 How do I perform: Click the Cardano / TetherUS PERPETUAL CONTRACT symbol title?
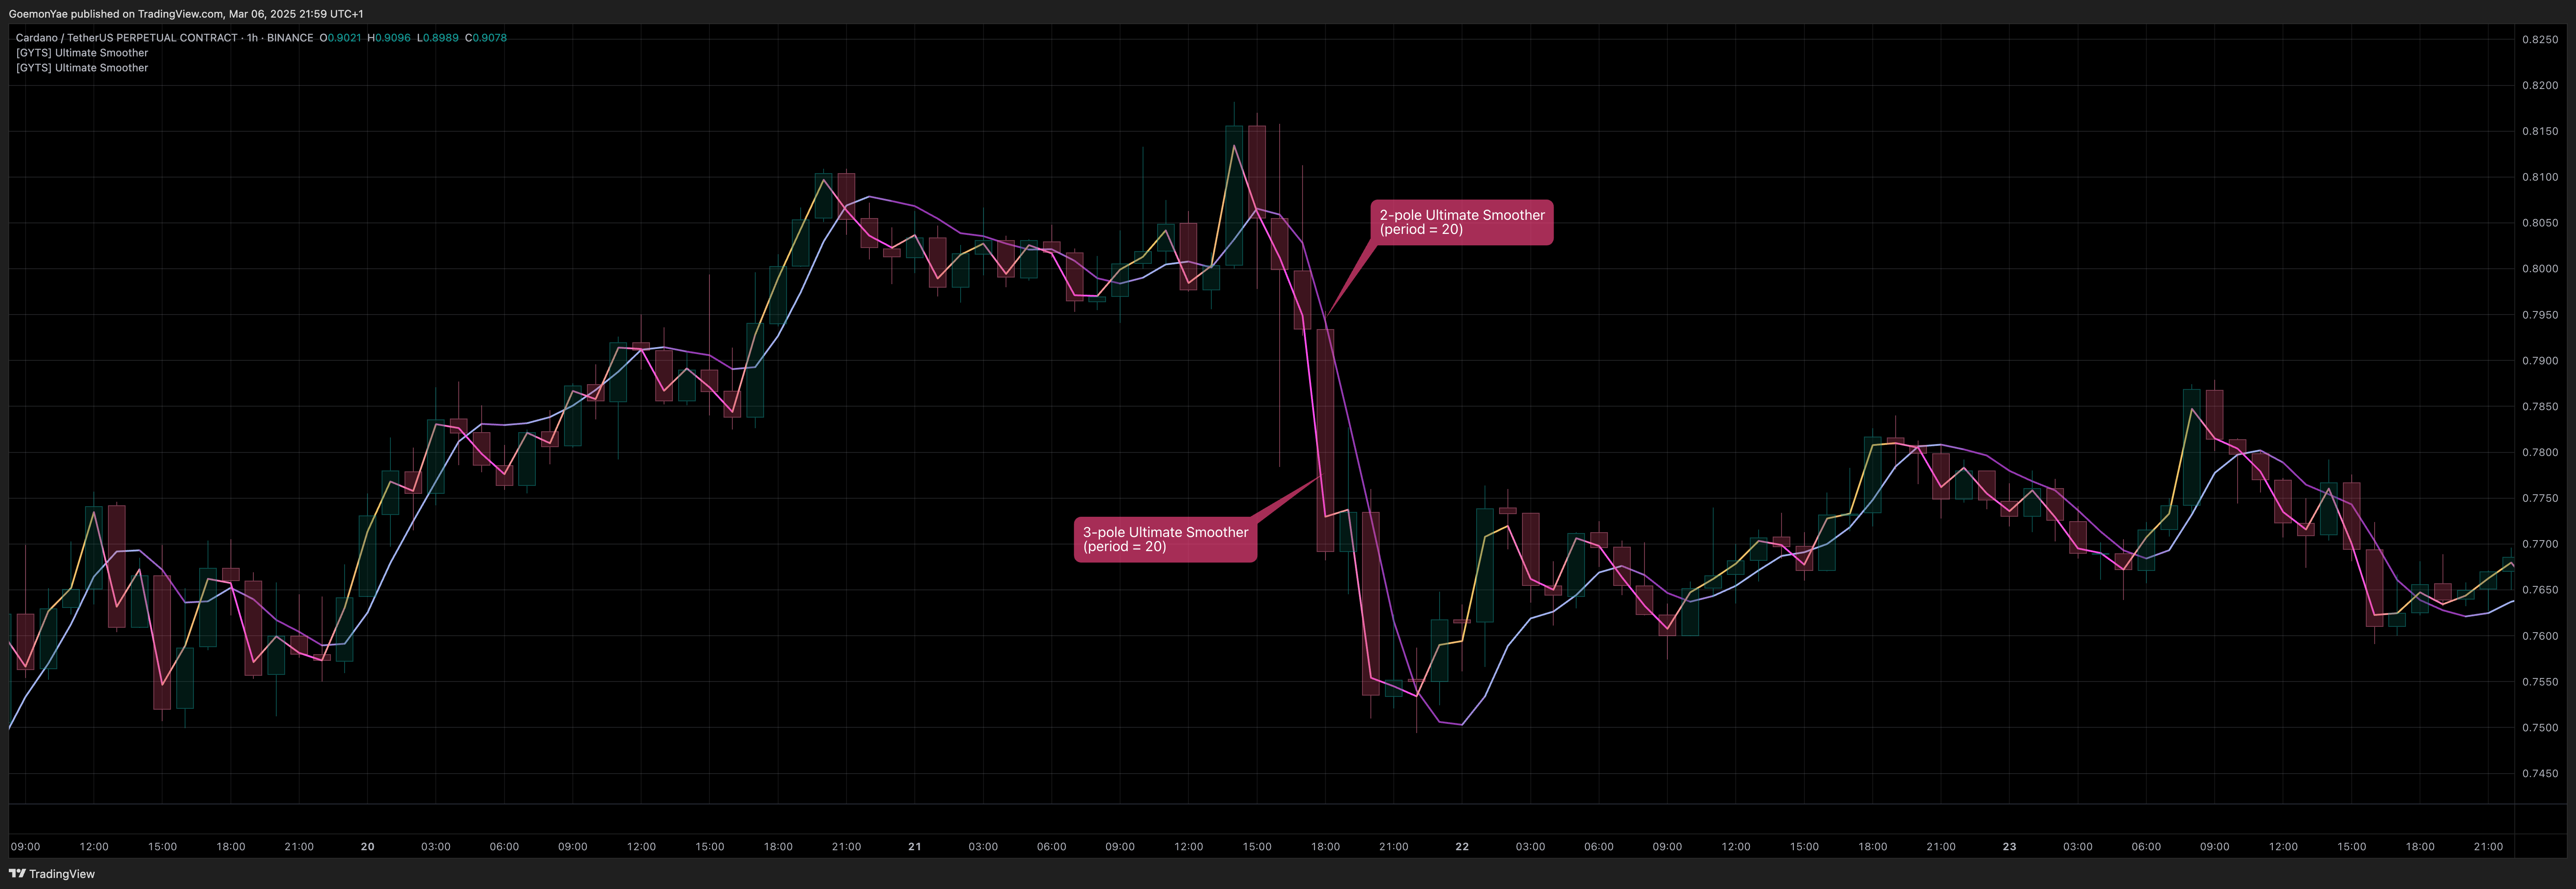pos(126,38)
